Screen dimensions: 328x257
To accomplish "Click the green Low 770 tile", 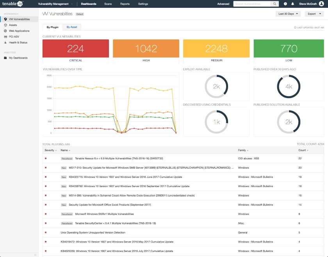I will (x=289, y=48).
